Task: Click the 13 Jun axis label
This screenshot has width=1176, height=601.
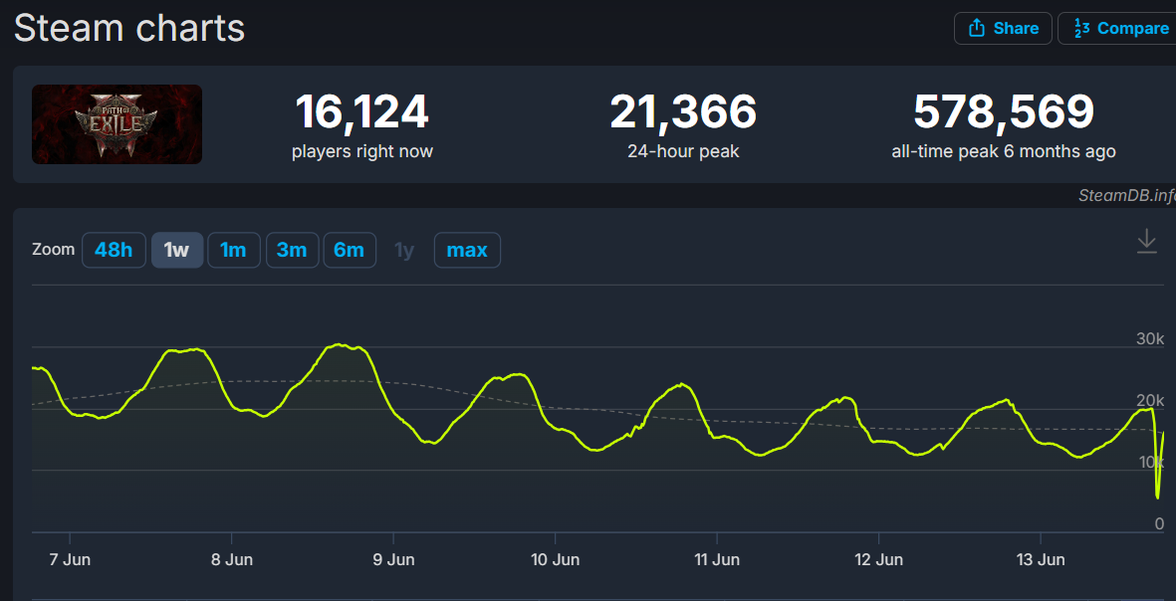Action: point(1041,560)
